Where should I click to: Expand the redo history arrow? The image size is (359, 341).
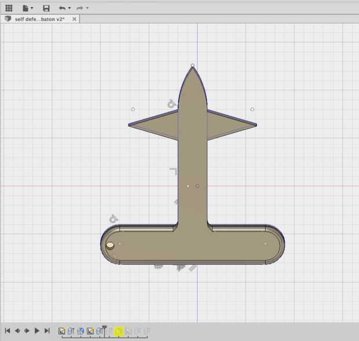coord(87,8)
